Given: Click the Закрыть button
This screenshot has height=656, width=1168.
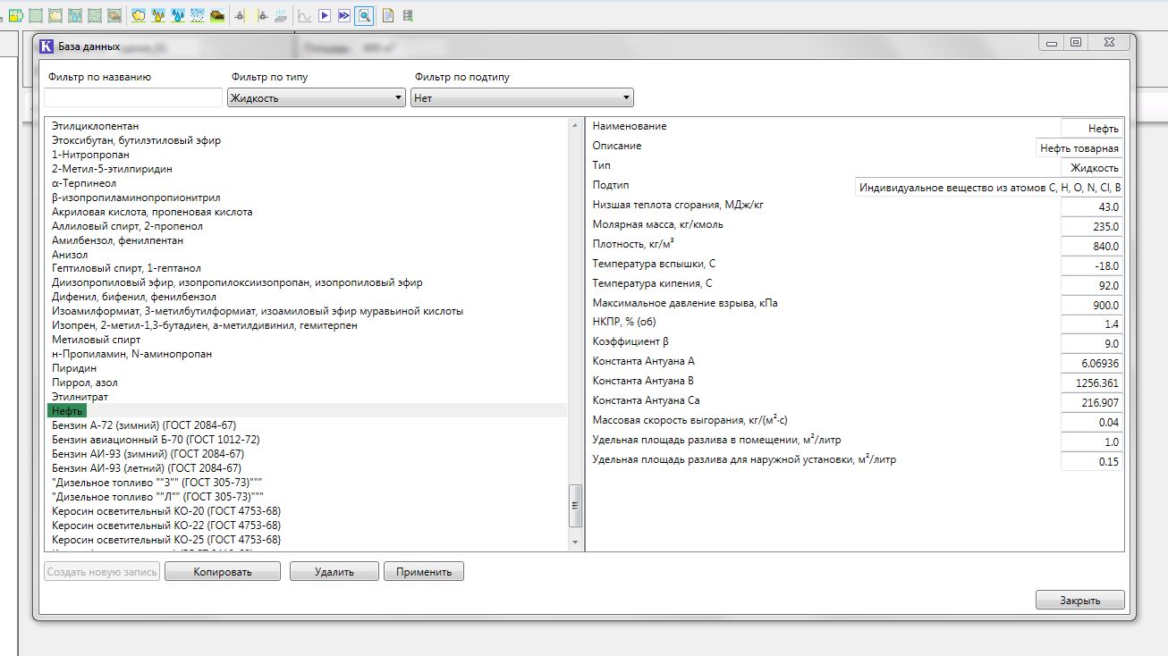Looking at the screenshot, I should 1080,601.
